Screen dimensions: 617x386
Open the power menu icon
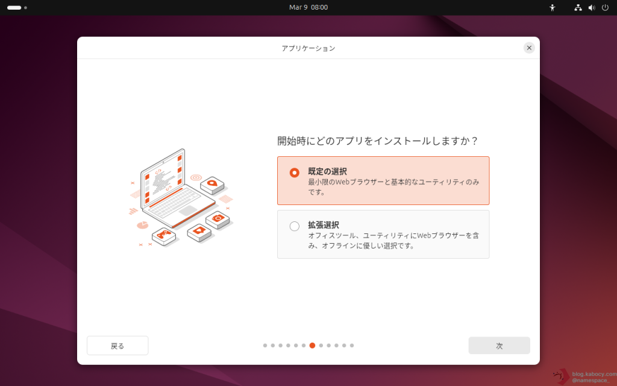click(x=605, y=8)
